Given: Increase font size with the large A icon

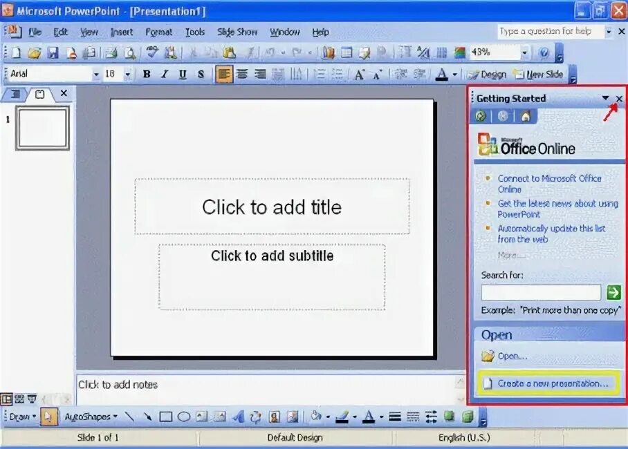Looking at the screenshot, I should (x=359, y=75).
